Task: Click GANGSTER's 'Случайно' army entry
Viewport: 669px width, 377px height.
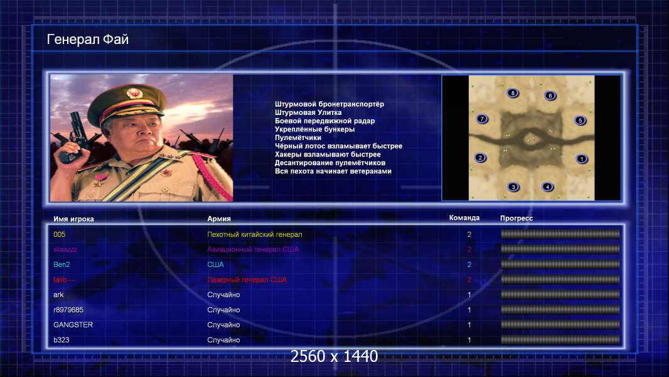Action: pyautogui.click(x=223, y=325)
